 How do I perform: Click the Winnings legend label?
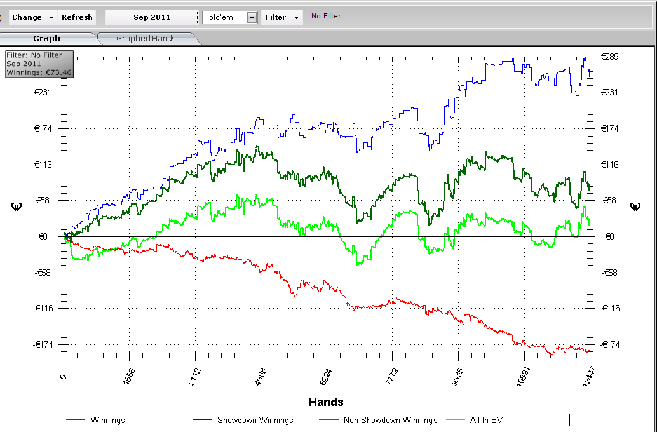[x=107, y=420]
